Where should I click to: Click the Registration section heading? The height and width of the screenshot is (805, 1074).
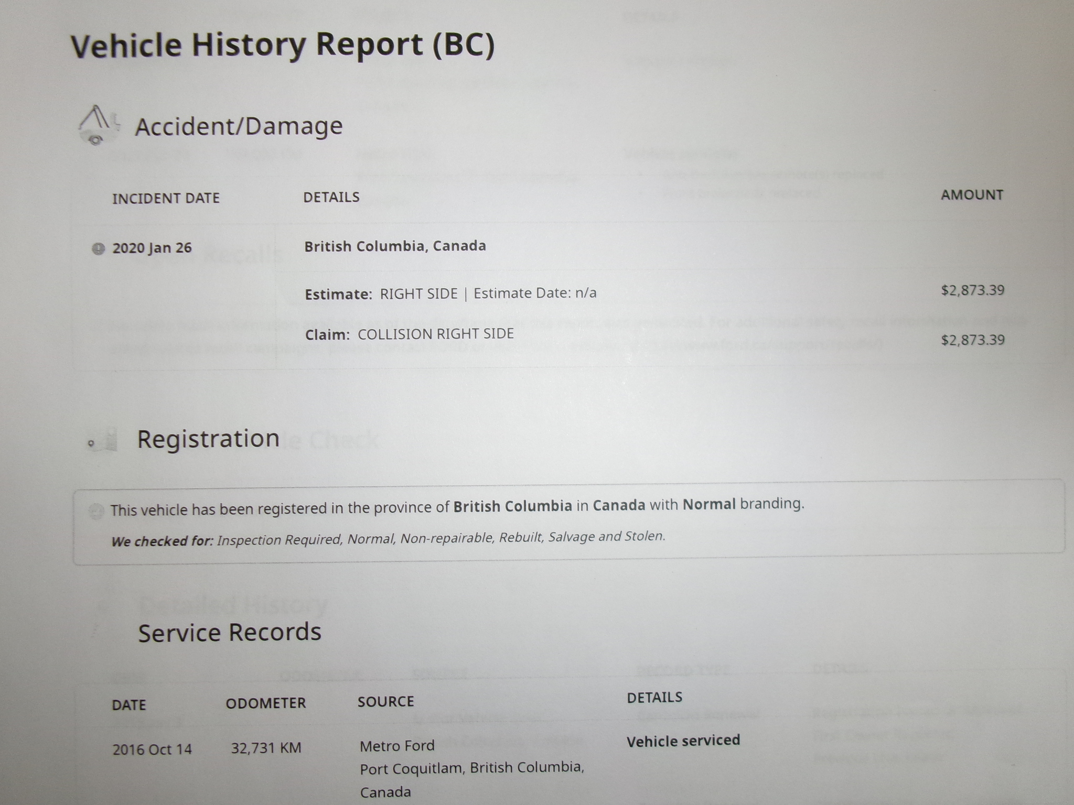(208, 439)
